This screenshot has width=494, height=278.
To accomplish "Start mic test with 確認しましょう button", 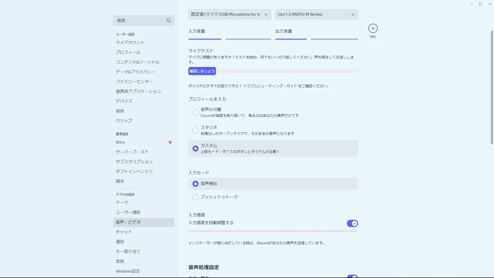I will point(202,71).
